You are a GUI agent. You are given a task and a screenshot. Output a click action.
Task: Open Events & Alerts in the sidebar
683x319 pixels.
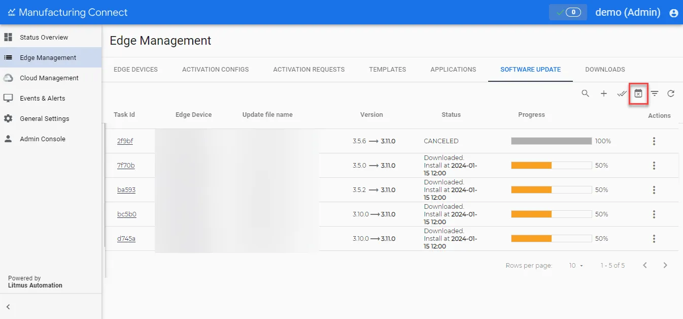tap(51, 98)
